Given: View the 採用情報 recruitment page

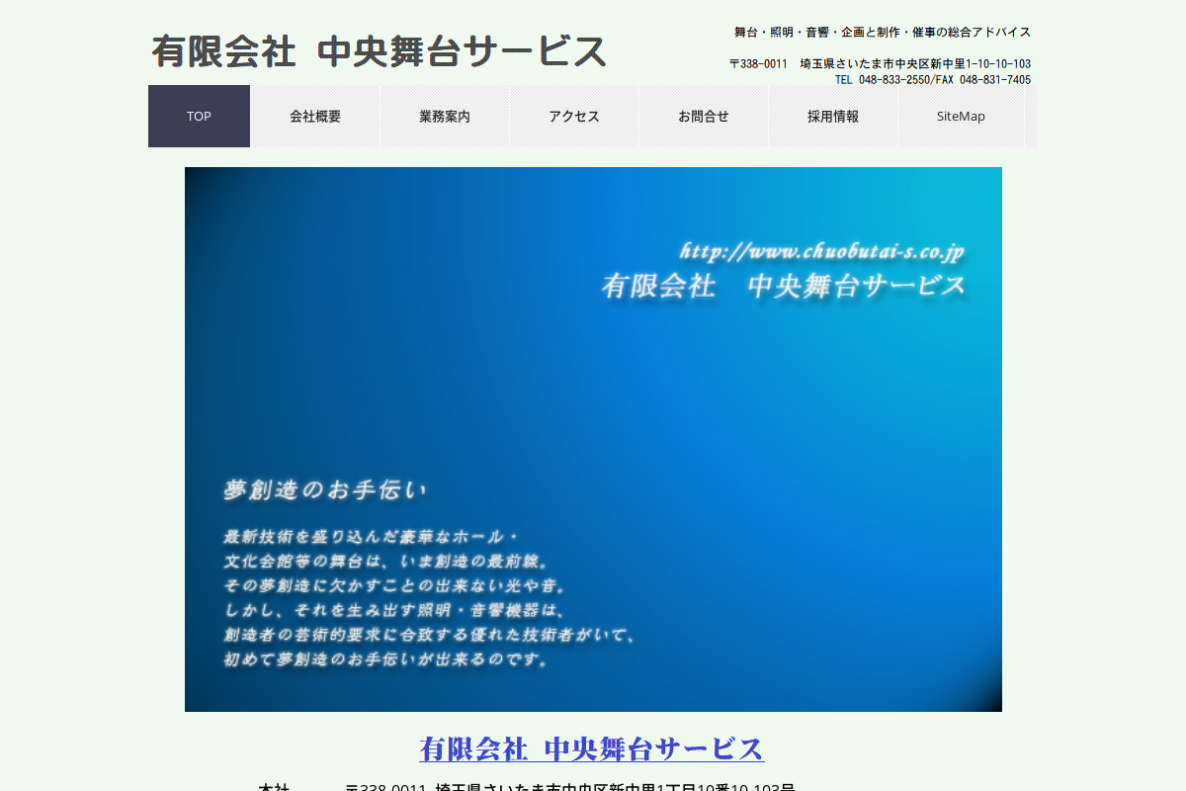Looking at the screenshot, I should point(833,116).
